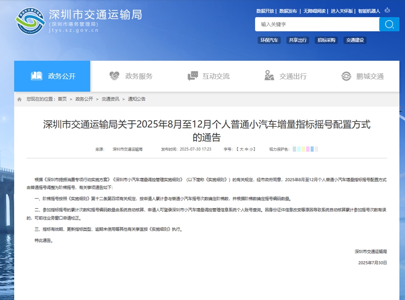Go to 交通资讯 in breadcrumb
The width and height of the screenshot is (405, 300).
[x=110, y=99]
